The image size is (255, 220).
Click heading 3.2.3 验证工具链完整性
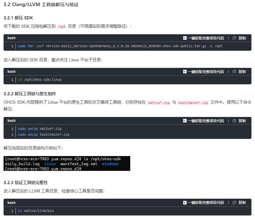click(26, 183)
